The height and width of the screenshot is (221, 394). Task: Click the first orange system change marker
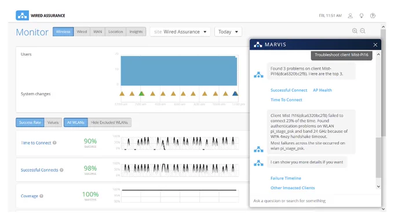coord(122,93)
